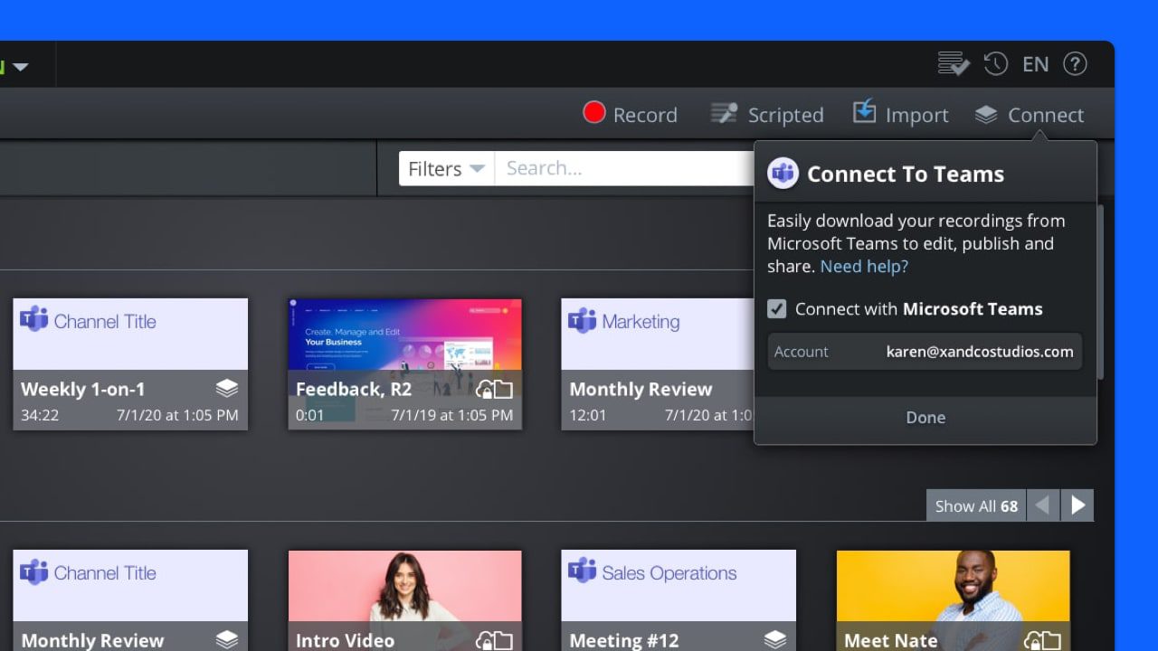Open Intro Video thumbnail
The image size is (1158, 651).
click(404, 600)
